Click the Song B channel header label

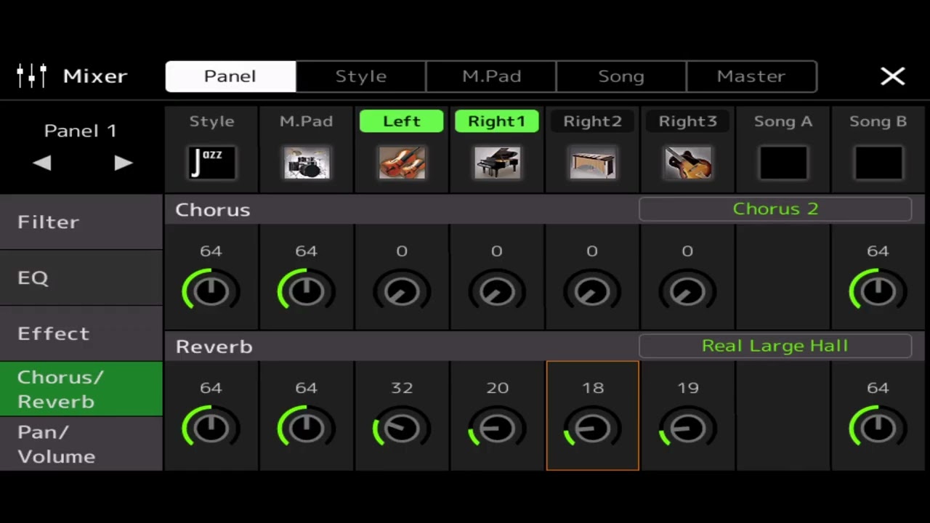click(x=878, y=121)
